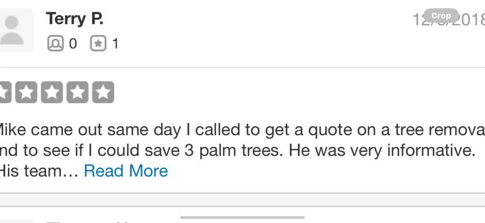Click the second rating star

[x=27, y=92]
